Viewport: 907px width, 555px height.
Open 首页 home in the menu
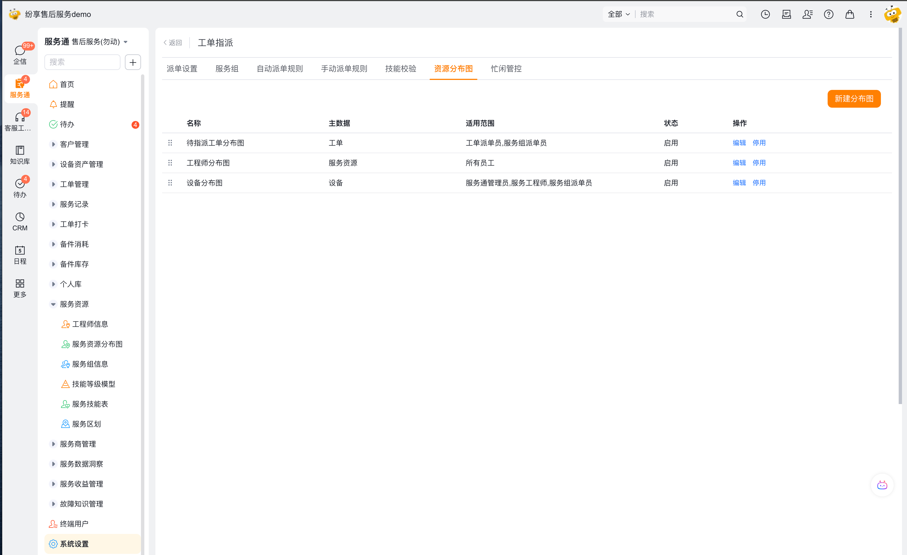(92, 84)
